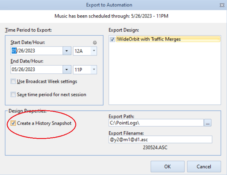Click into the End Date field
Image resolution: width=227 pixels, height=175 pixels.
tap(37, 69)
